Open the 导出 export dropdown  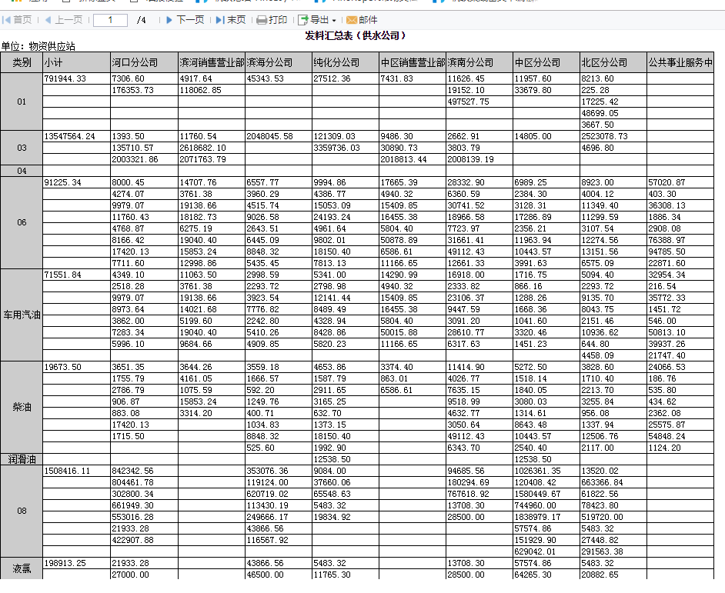(317, 20)
